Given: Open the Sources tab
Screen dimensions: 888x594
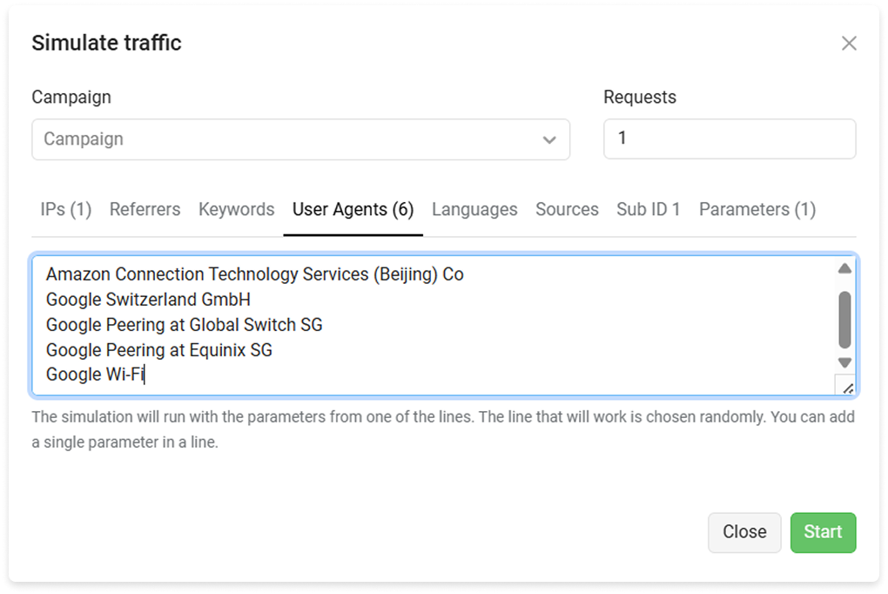Looking at the screenshot, I should 567,209.
